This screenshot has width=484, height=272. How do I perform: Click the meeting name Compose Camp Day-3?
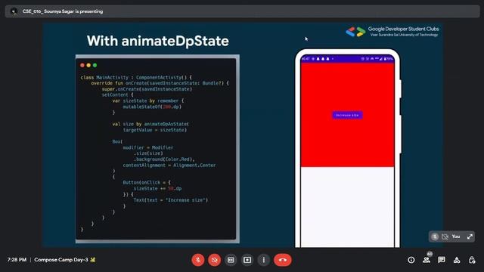(61, 260)
